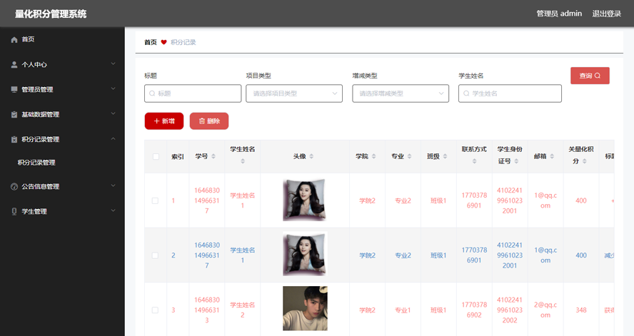
Task: Click the monitor icon beside 管理员管理
Action: pyautogui.click(x=14, y=90)
